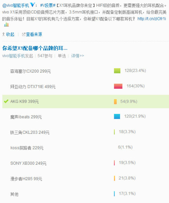This screenshot has width=169, height=203.
Task: Open the #V投票# hashtag topic
Action: [x=48, y=5]
